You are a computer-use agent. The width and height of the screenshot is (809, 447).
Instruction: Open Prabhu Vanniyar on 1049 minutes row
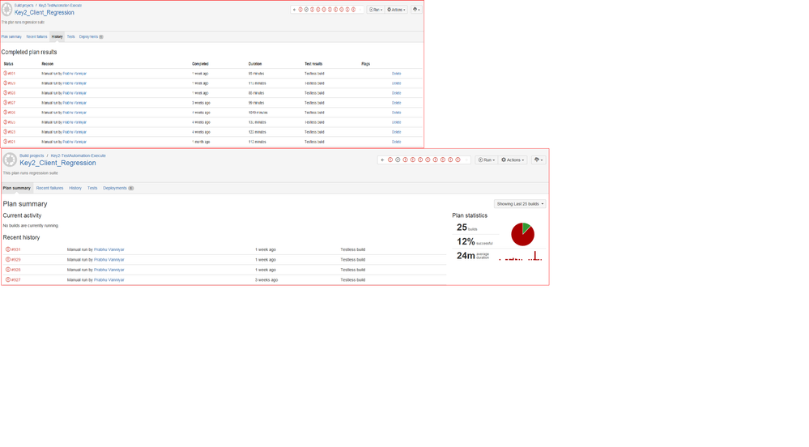(75, 112)
